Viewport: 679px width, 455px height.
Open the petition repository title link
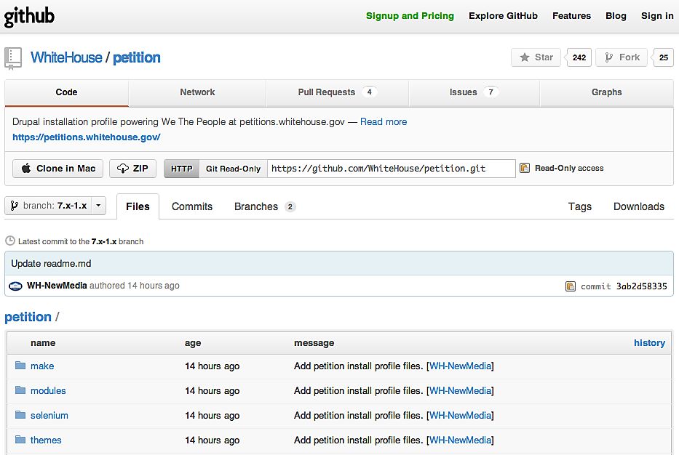coord(136,57)
